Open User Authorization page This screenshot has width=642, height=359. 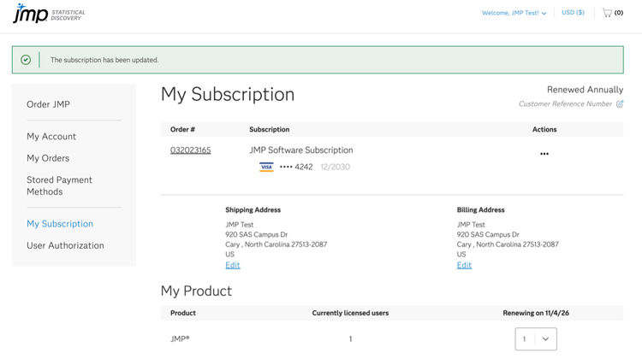(x=65, y=245)
